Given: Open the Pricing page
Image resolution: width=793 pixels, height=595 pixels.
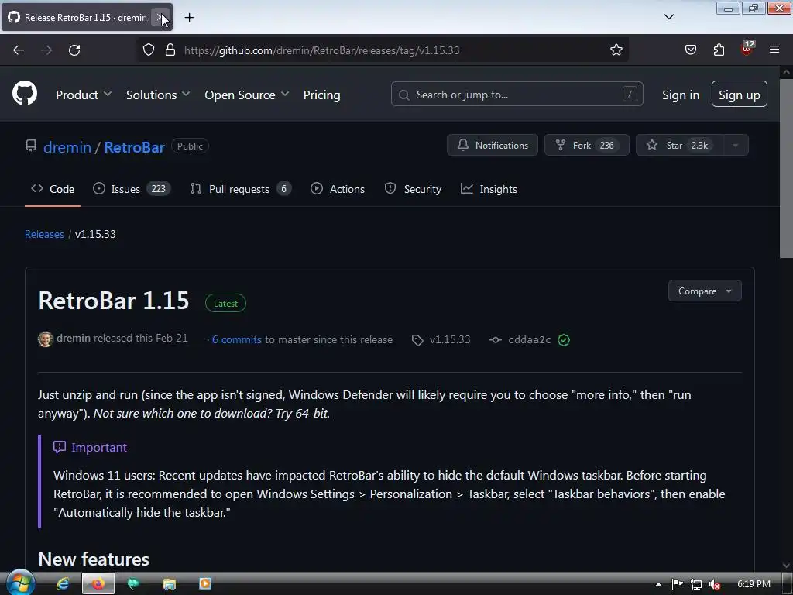Looking at the screenshot, I should (x=321, y=95).
